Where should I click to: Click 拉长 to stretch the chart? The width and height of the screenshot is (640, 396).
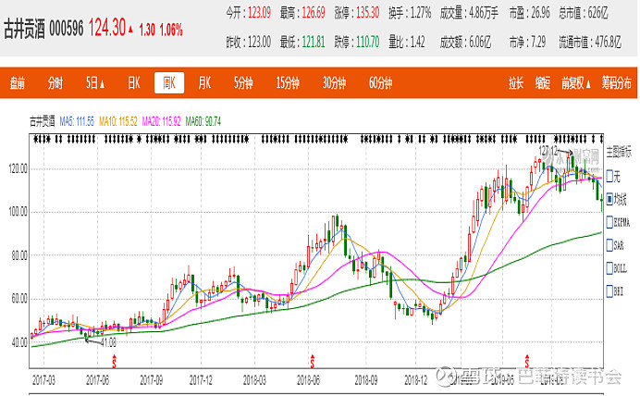516,83
